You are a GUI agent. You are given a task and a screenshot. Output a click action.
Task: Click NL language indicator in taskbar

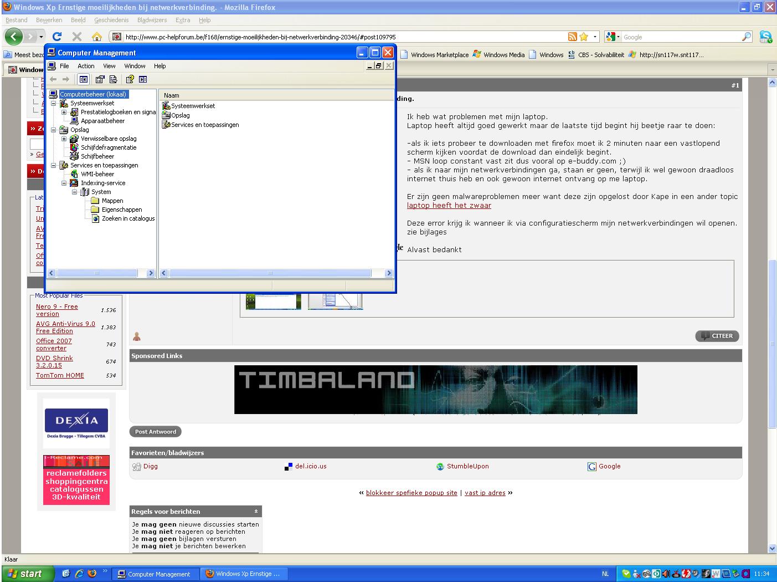[x=605, y=574]
